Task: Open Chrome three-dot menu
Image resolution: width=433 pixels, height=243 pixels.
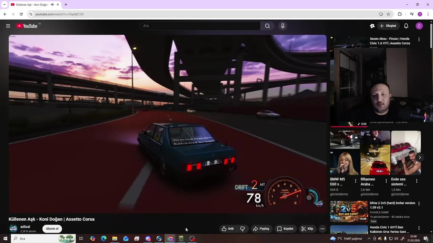Action: (428, 14)
